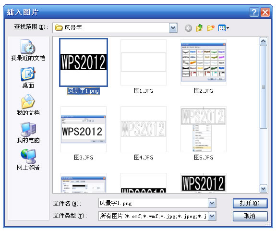
Task: Select the dialog screenshot thumbnail in bottom row
Action: click(x=84, y=183)
